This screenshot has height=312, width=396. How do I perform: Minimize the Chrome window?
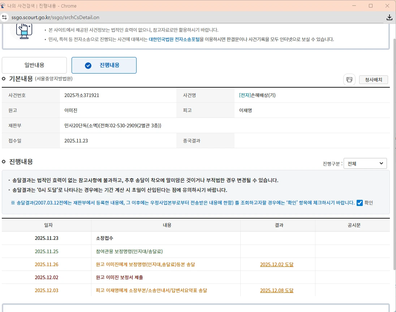tap(354, 5)
